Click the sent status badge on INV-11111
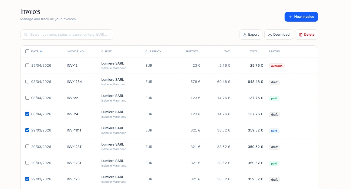 (x=274, y=131)
